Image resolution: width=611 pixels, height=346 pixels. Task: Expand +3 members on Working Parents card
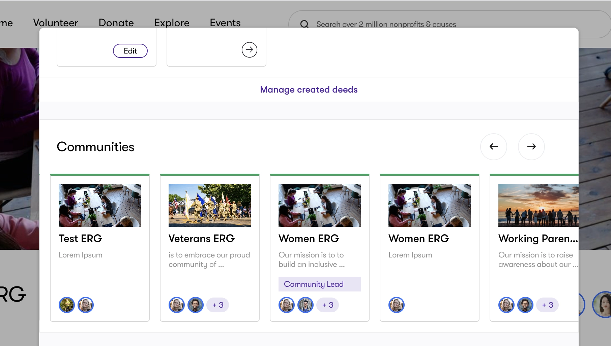(548, 305)
